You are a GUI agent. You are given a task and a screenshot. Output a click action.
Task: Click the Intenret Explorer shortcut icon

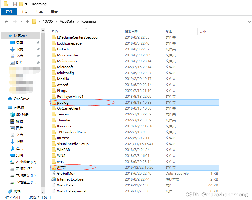[x=54, y=179]
